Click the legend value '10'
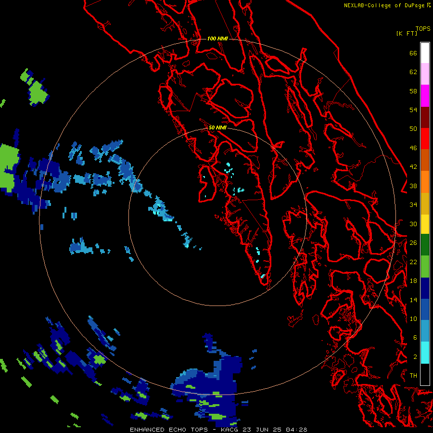The height and width of the screenshot is (433, 433). tap(413, 318)
